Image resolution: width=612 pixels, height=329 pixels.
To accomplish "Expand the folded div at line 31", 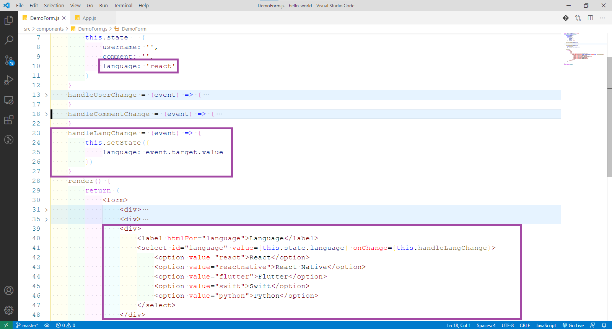I will click(x=46, y=210).
